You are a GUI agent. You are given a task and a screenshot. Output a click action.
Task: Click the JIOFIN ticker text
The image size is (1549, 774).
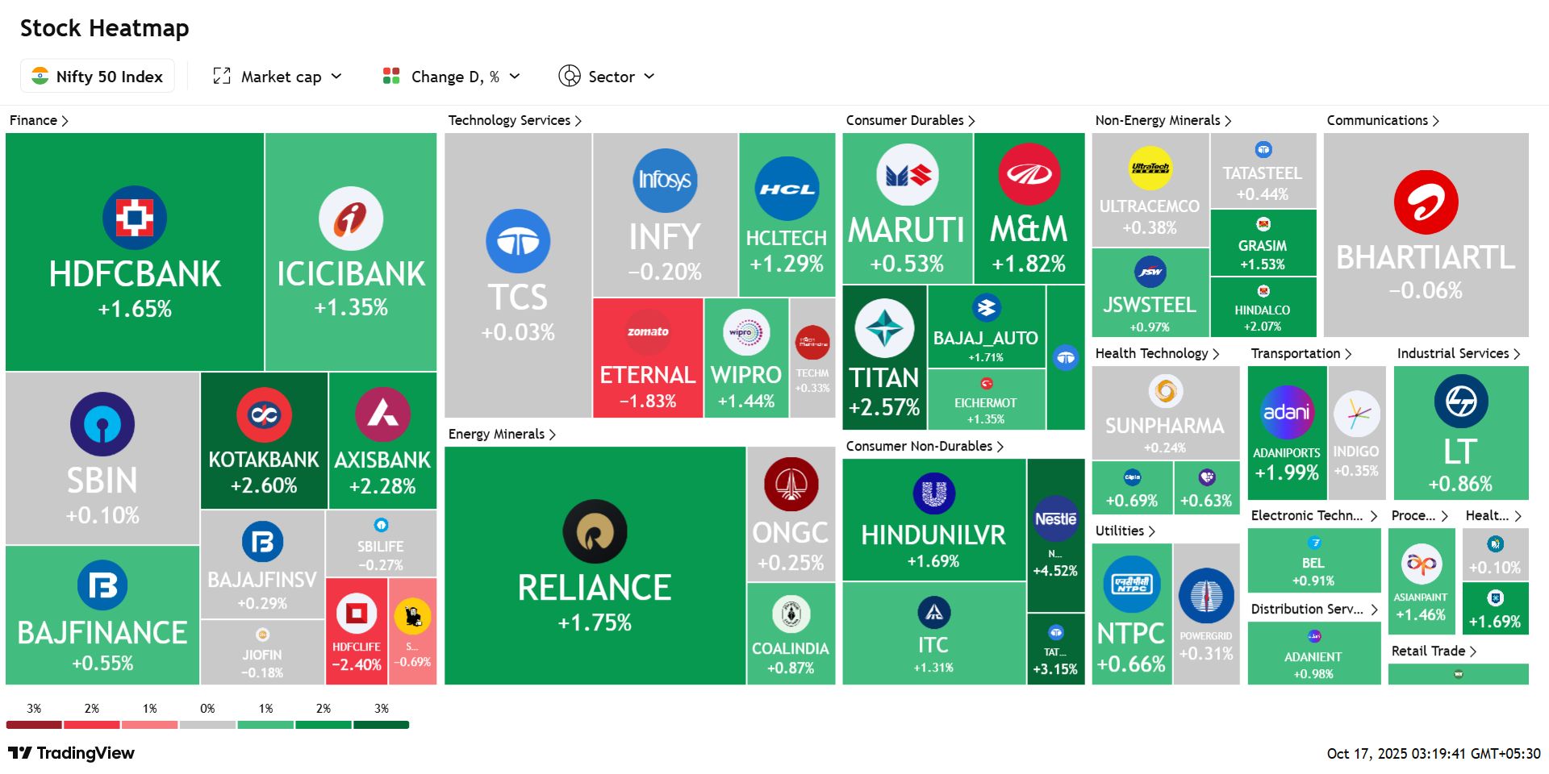(x=262, y=655)
